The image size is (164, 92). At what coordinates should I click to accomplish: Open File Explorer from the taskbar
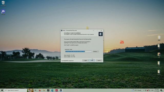click(x=44, y=90)
